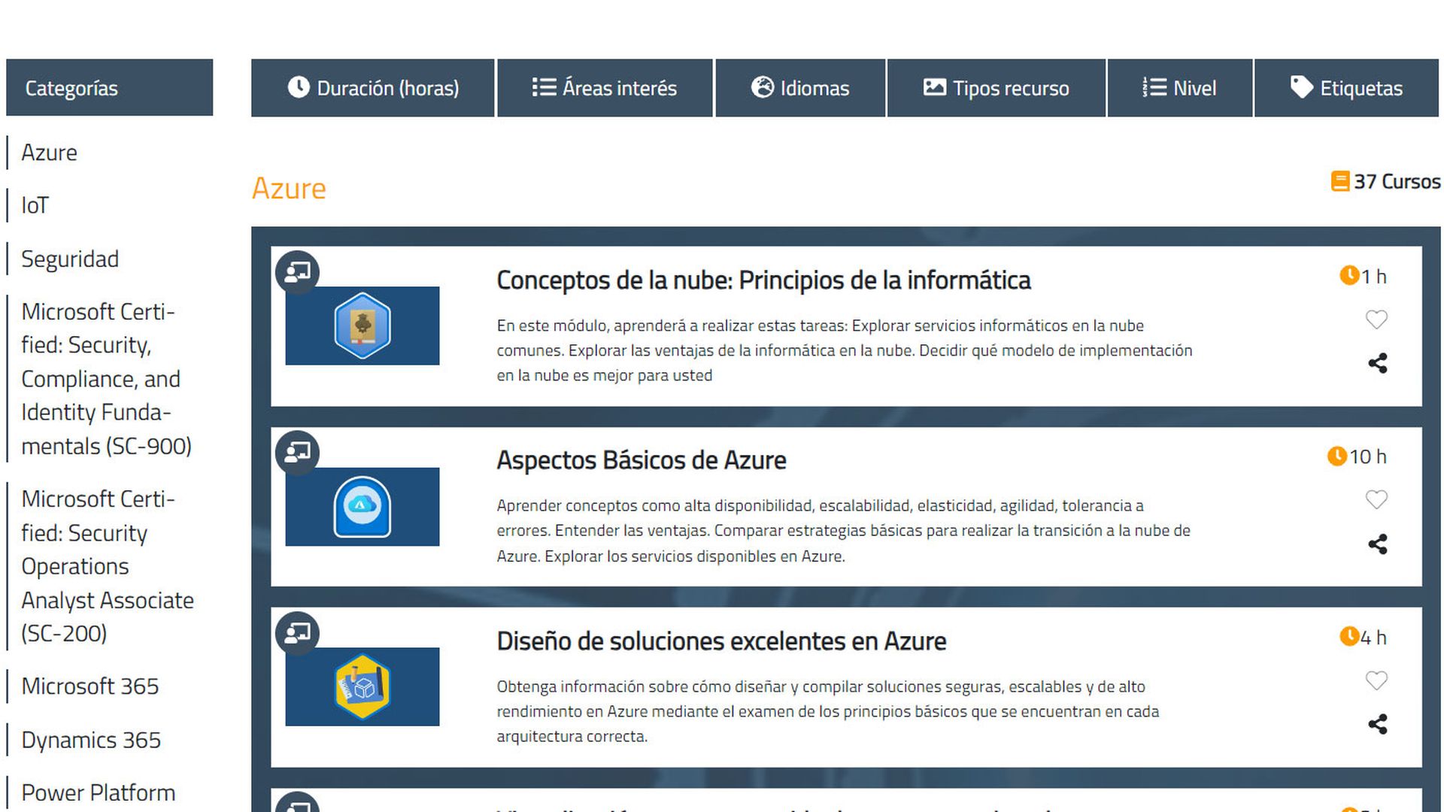
Task: Click the presentation icon on the first course card
Action: [x=298, y=271]
